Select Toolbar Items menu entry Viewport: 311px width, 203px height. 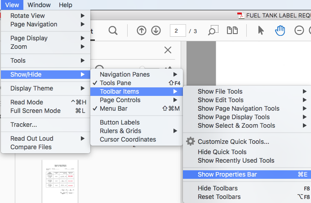[x=137, y=91]
